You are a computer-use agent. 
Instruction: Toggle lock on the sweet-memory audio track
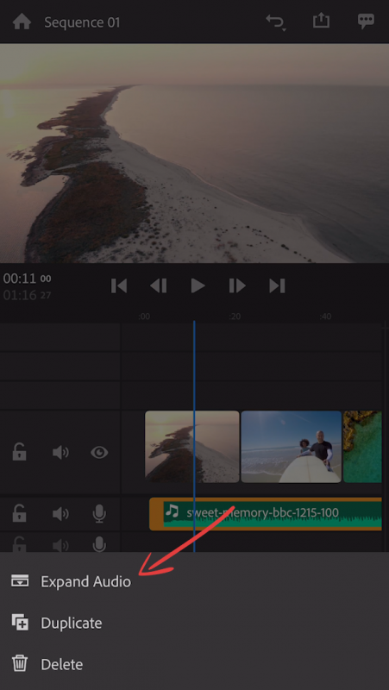tap(19, 513)
